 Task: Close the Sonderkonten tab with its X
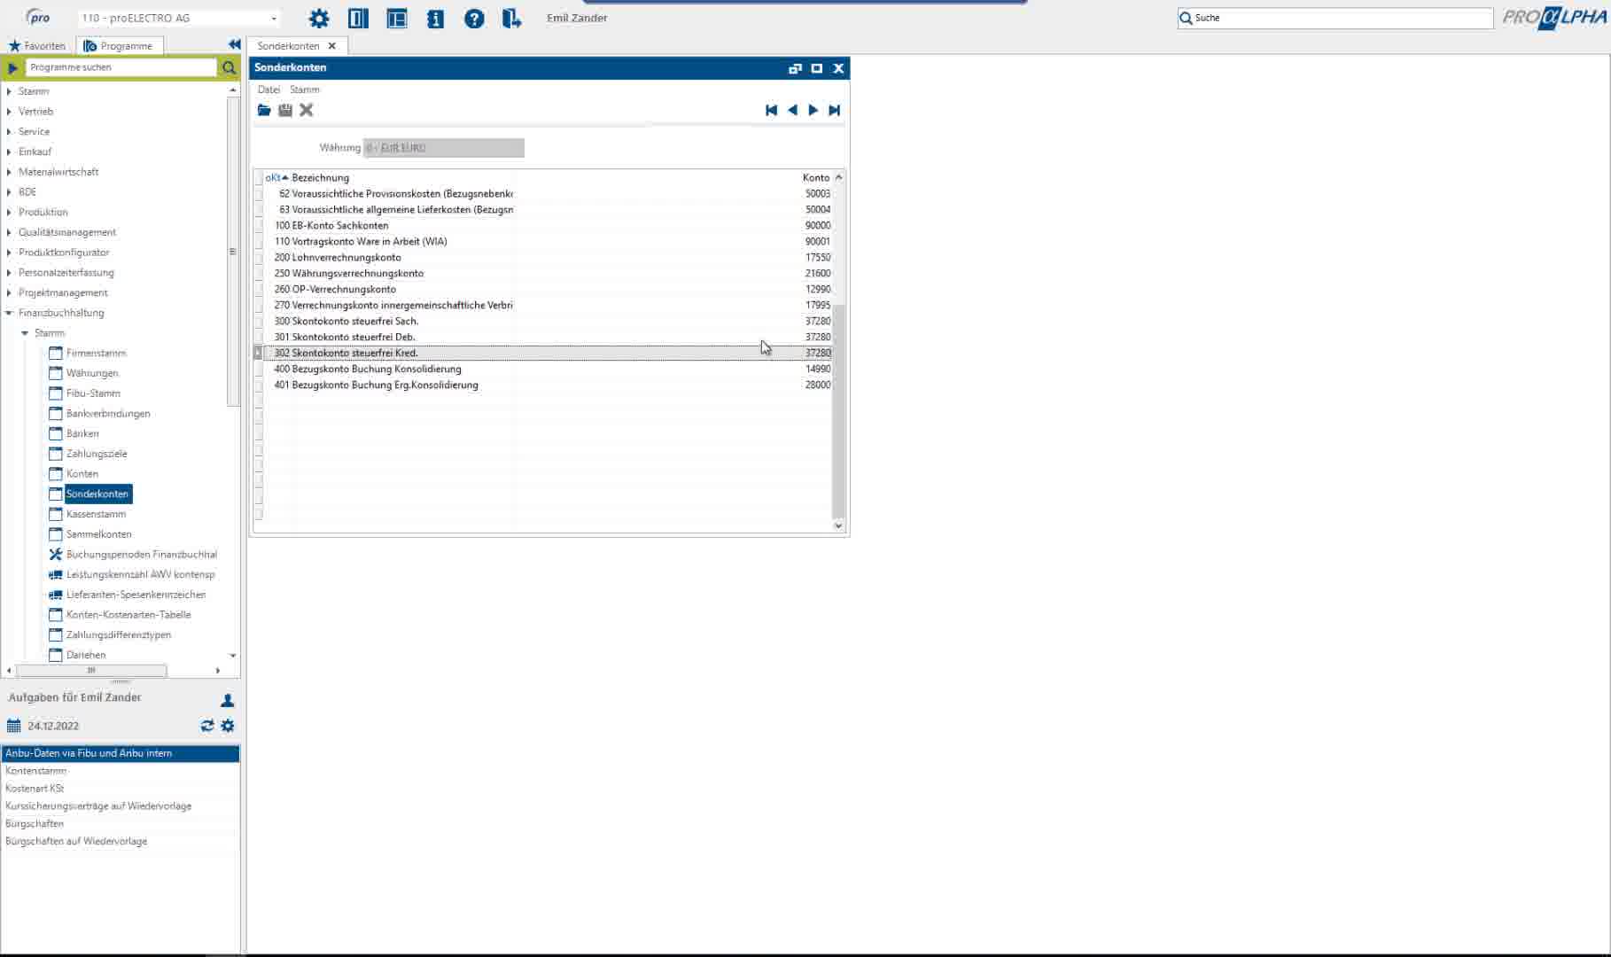(x=332, y=46)
